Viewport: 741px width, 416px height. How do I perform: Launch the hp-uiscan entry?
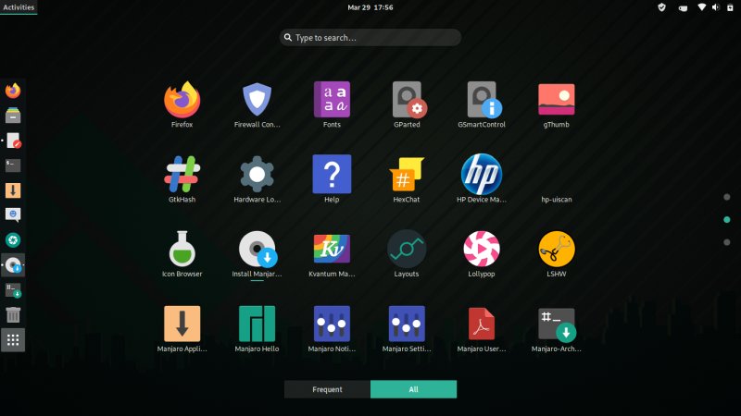coord(557,200)
